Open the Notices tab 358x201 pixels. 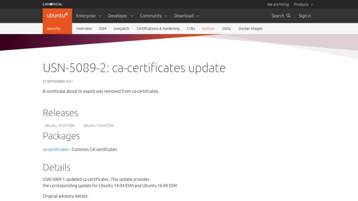pos(209,29)
